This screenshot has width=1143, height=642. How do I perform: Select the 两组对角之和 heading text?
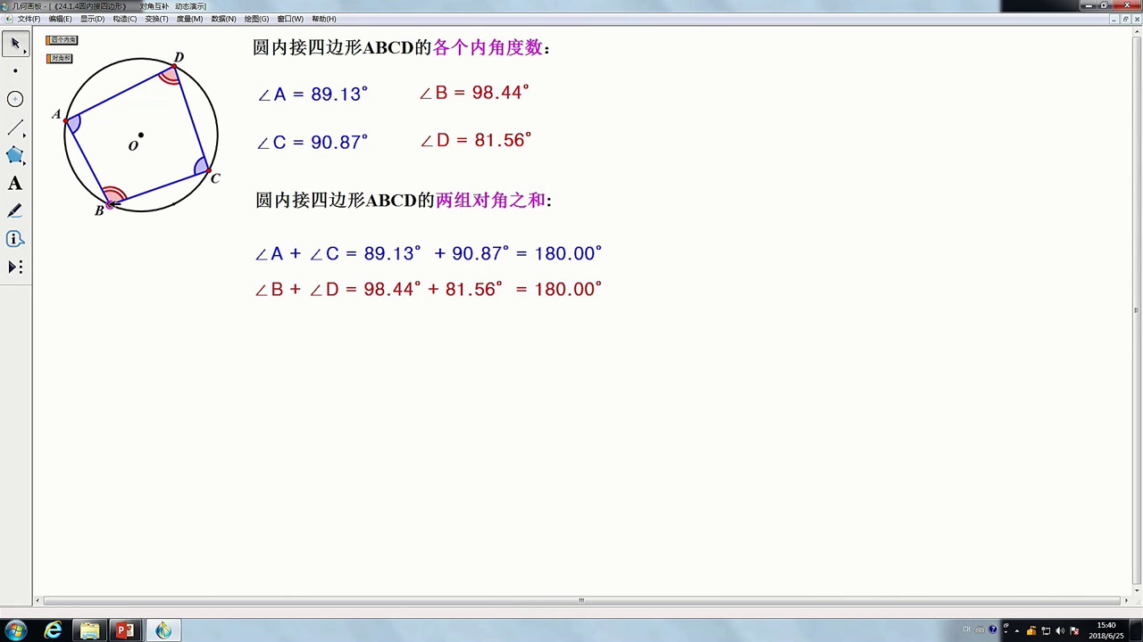pos(490,201)
